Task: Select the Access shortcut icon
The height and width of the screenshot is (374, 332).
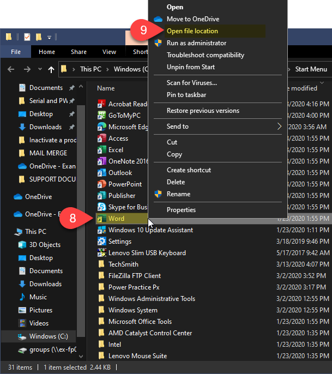Action: [101, 138]
